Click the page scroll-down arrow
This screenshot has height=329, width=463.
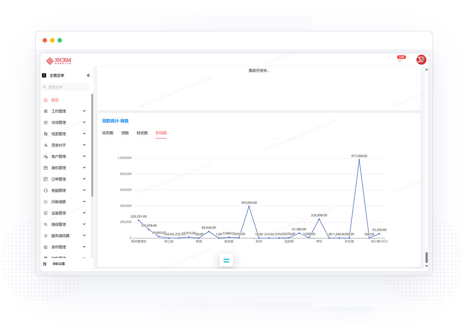point(427,266)
